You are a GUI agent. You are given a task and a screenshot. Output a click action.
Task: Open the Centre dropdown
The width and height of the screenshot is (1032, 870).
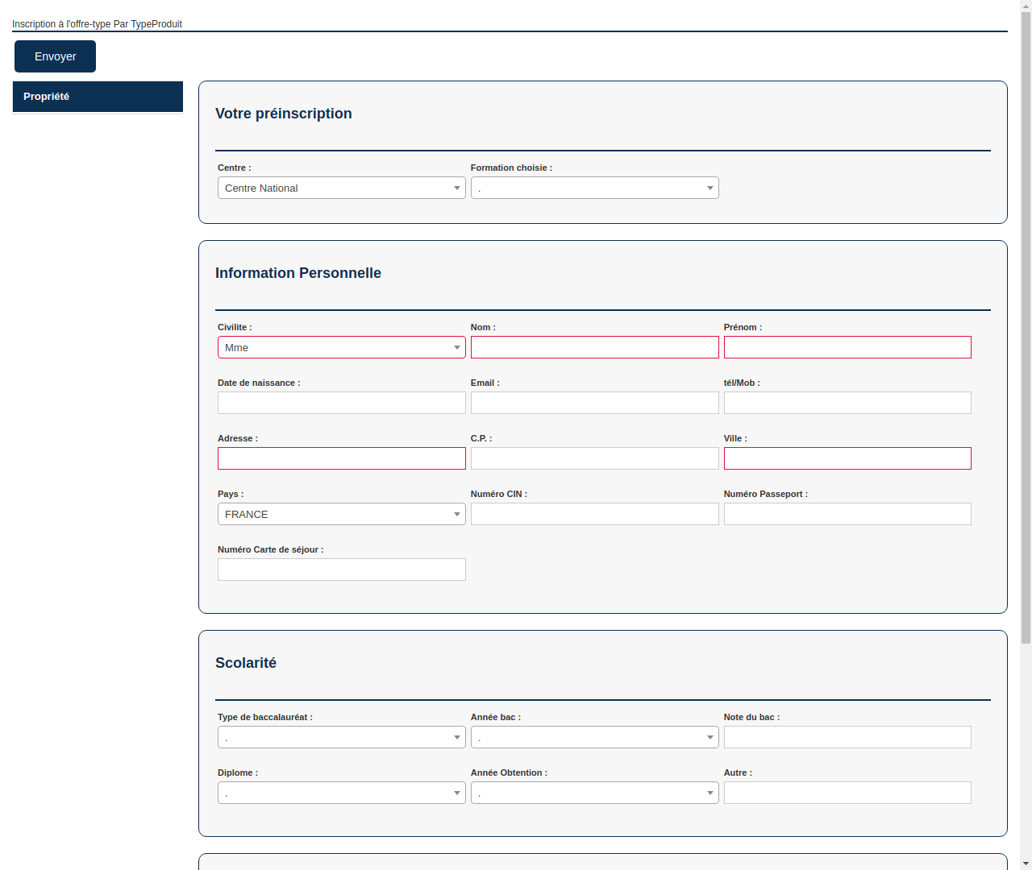tap(341, 188)
